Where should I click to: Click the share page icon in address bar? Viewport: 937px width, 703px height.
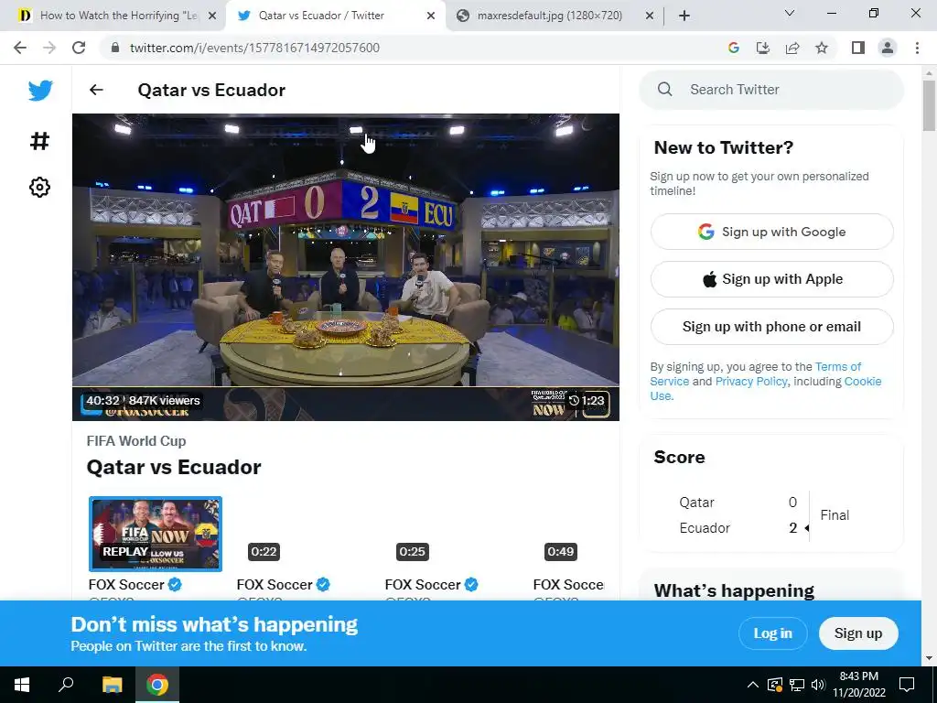coord(792,48)
